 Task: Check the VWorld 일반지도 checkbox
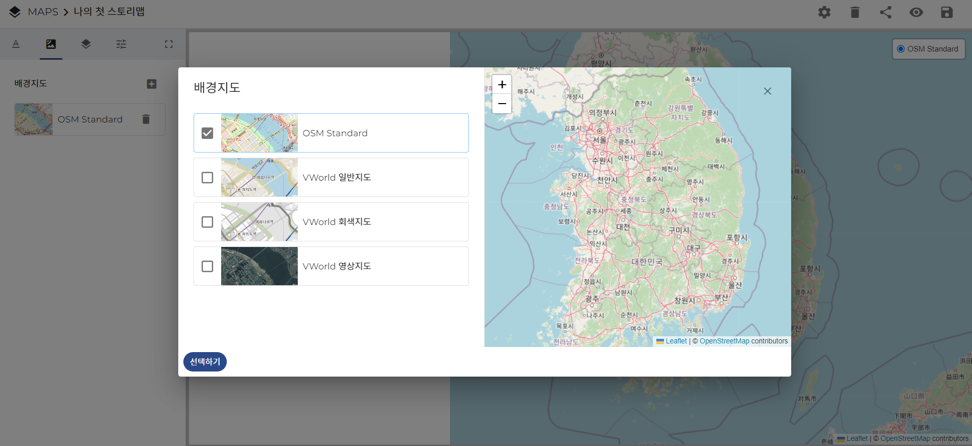tap(207, 178)
